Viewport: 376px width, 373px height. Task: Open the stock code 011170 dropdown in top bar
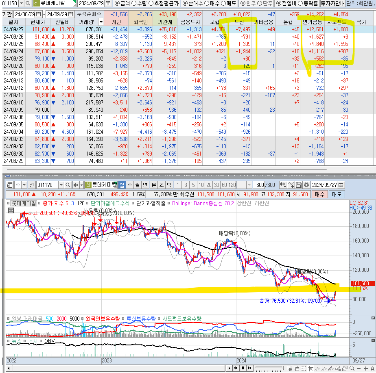tap(21, 3)
